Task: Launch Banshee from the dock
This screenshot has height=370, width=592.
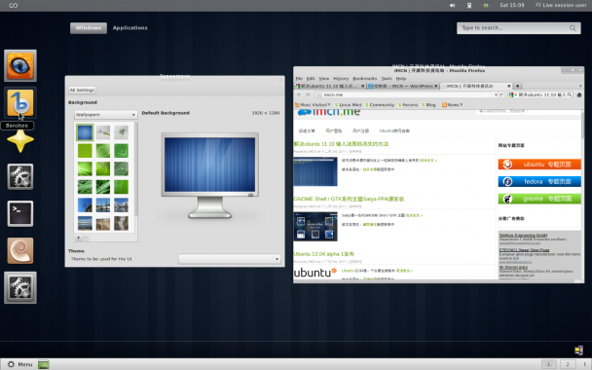Action: (20, 103)
